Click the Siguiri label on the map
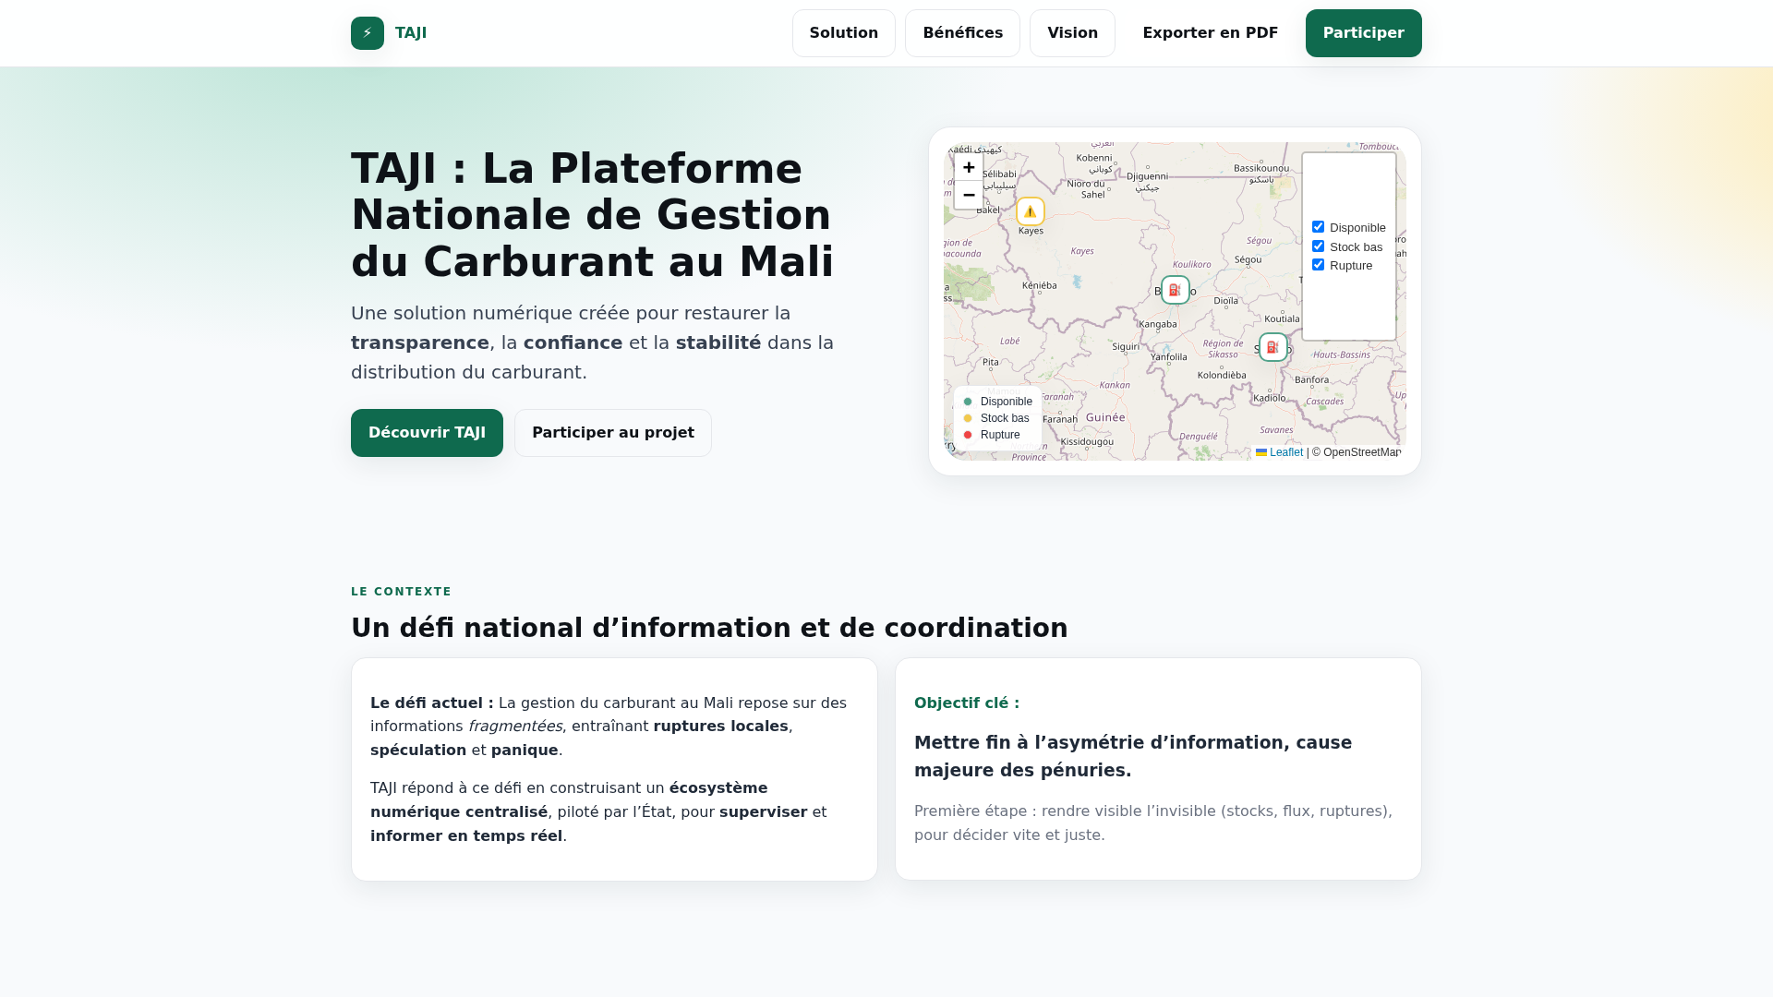Viewport: 1773px width, 997px height. click(x=1126, y=347)
